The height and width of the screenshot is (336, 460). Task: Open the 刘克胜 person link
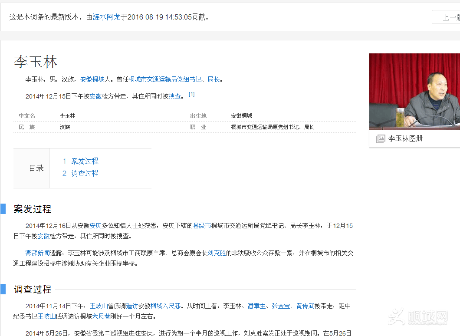[217, 253]
